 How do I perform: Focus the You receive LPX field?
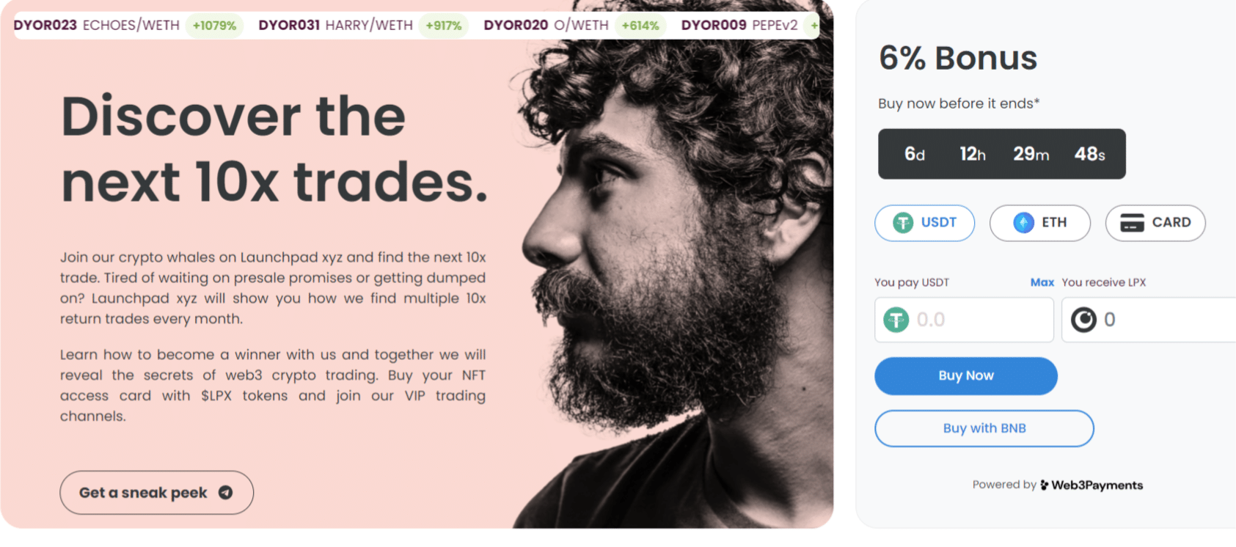pos(1149,320)
